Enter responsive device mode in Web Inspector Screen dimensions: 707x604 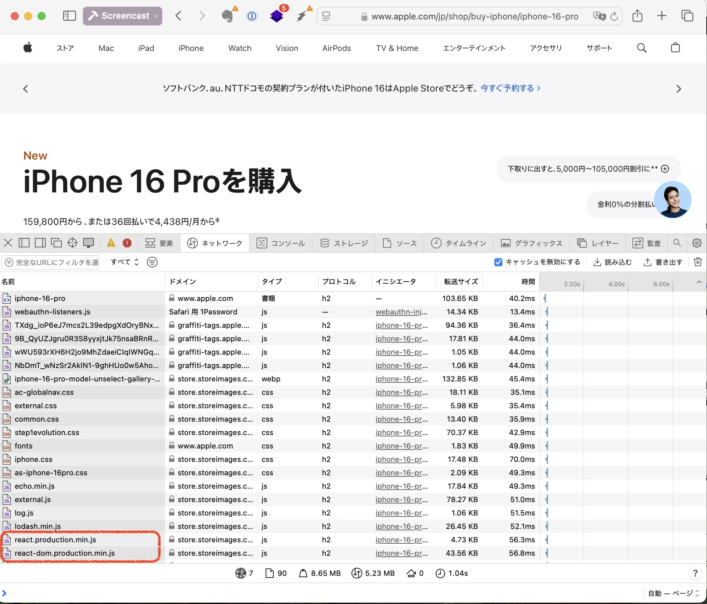[89, 243]
